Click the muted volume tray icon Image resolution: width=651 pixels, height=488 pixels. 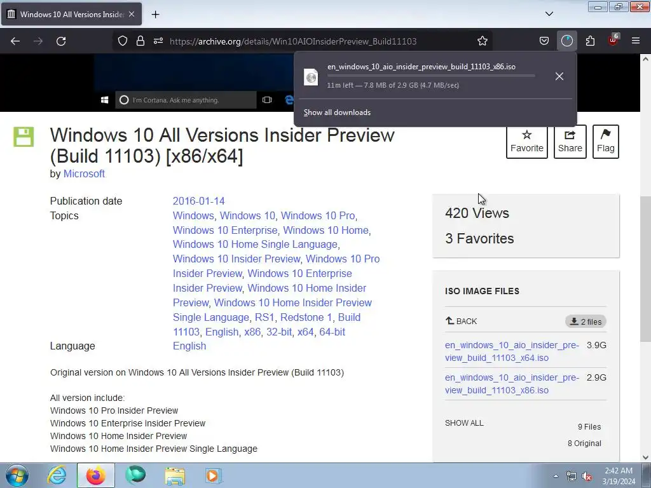(x=587, y=477)
